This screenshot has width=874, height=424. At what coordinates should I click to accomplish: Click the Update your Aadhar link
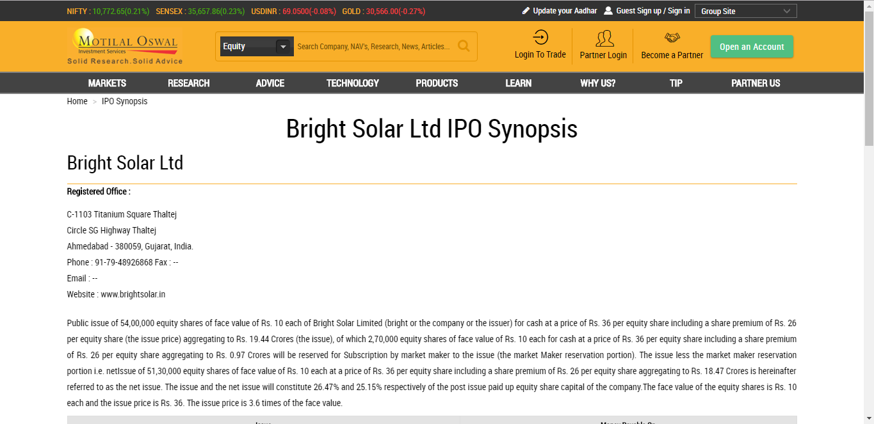565,11
